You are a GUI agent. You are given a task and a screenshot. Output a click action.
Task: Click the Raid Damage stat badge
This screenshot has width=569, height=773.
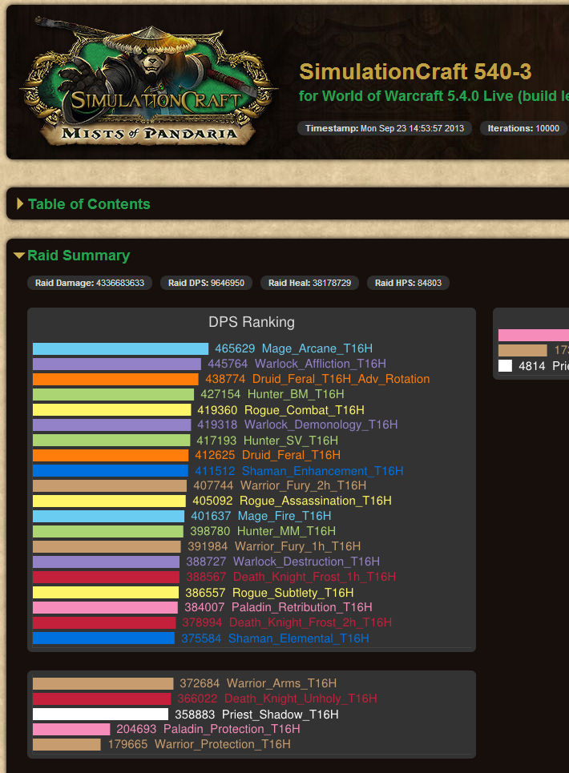90,283
